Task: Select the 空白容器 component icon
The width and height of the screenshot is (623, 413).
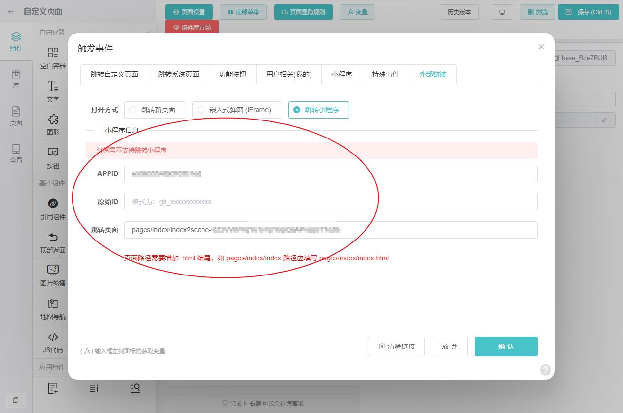Action: (x=53, y=53)
